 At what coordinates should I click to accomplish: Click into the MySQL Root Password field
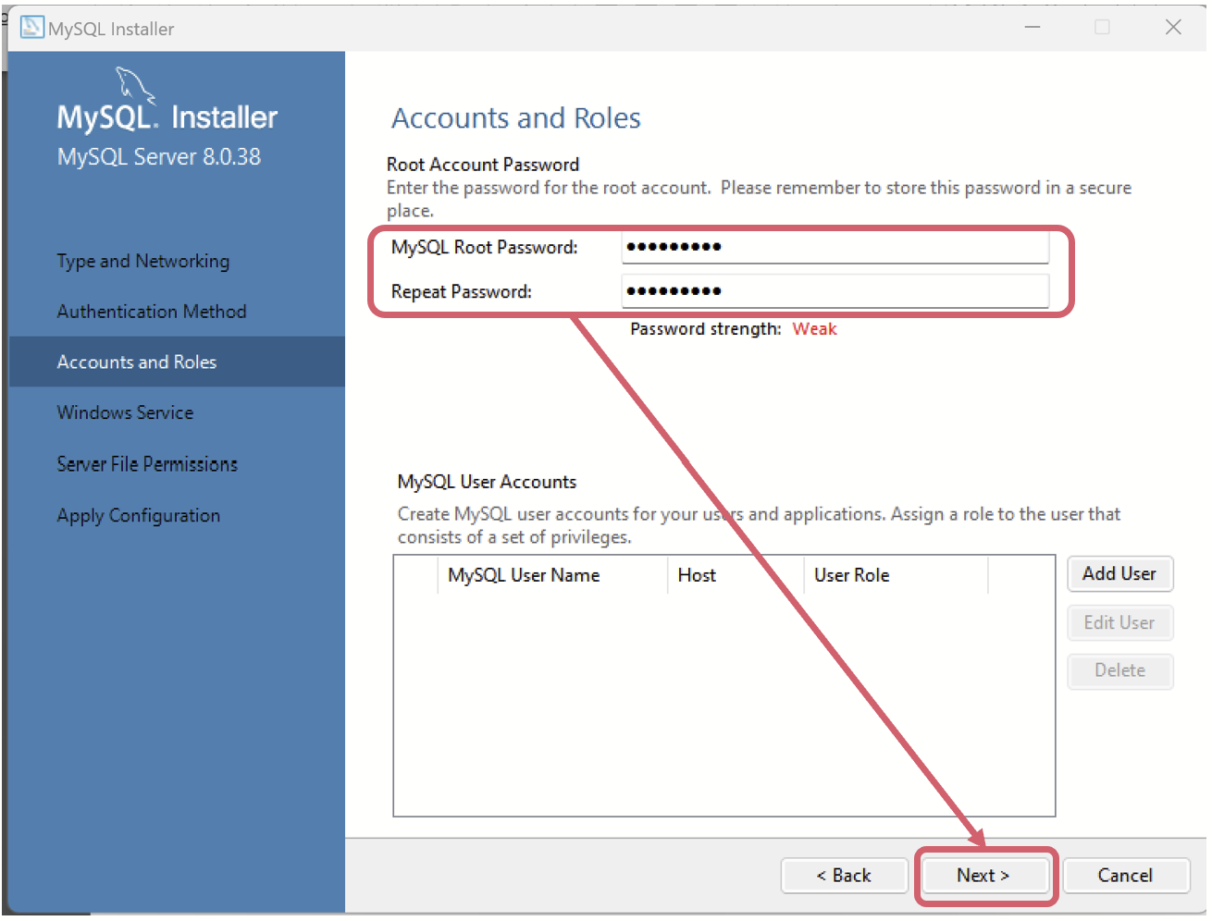pyautogui.click(x=835, y=247)
